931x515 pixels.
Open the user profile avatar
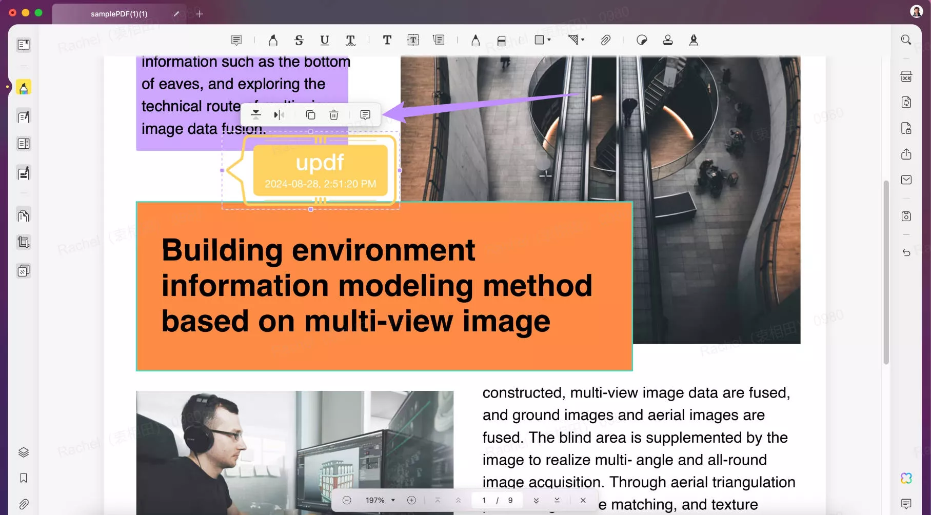point(917,11)
